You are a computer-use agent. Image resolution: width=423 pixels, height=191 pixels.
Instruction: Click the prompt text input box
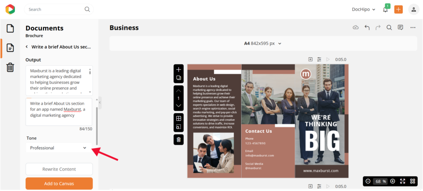click(x=59, y=112)
